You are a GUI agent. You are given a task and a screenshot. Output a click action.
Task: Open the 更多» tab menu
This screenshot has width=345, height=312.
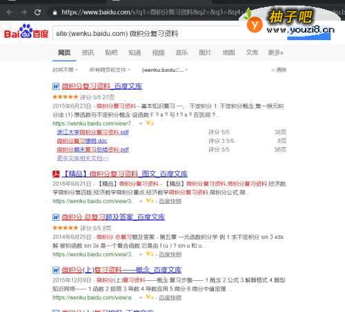click(x=275, y=52)
